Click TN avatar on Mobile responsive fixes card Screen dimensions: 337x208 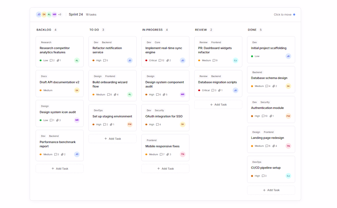tap(183, 154)
